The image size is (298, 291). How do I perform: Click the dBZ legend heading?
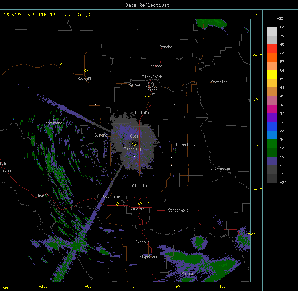(280, 18)
